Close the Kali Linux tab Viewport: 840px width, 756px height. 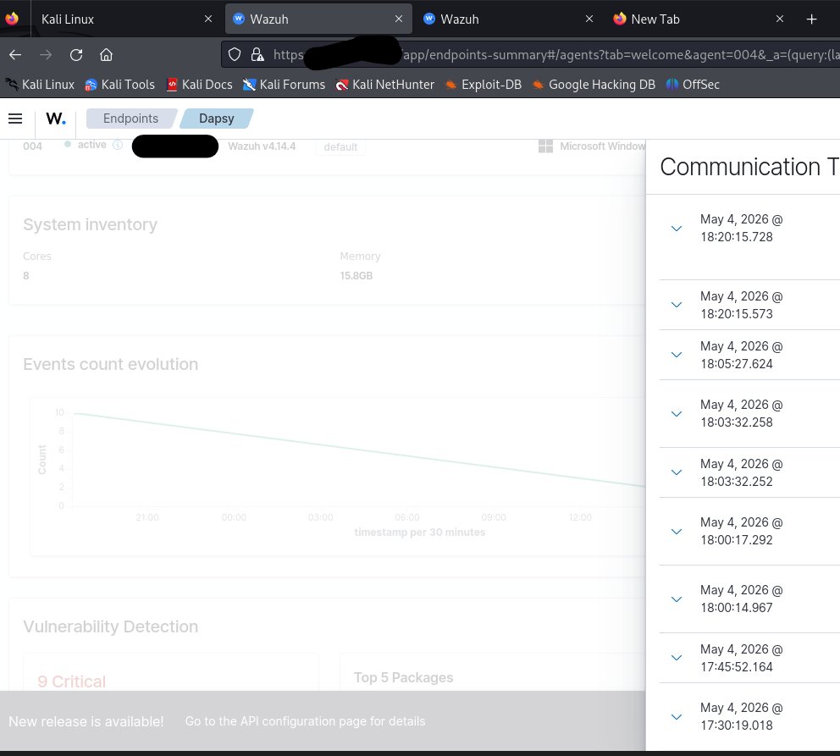(x=208, y=19)
